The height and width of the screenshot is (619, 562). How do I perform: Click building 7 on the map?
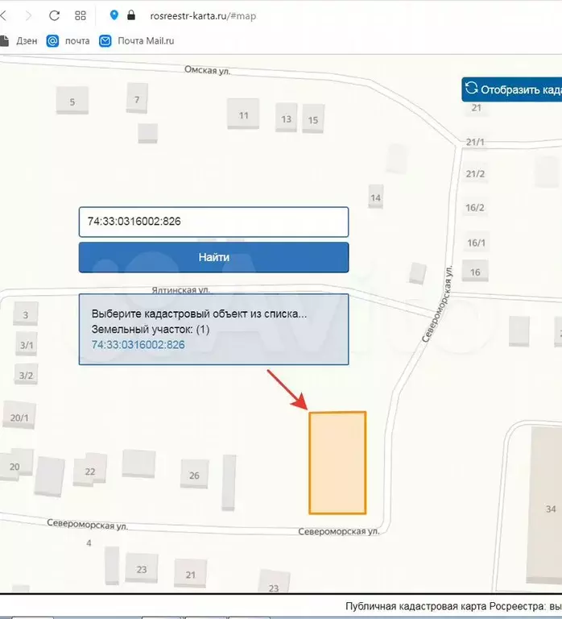pos(137,98)
